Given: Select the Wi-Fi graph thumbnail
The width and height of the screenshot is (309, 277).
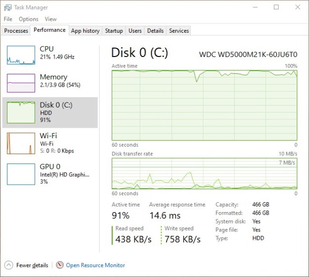Looking at the screenshot, I should (21, 143).
